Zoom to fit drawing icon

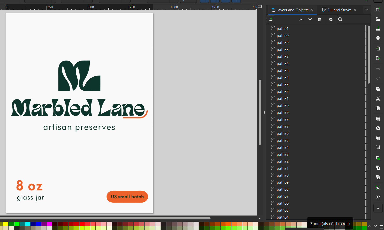pyautogui.click(x=378, y=128)
